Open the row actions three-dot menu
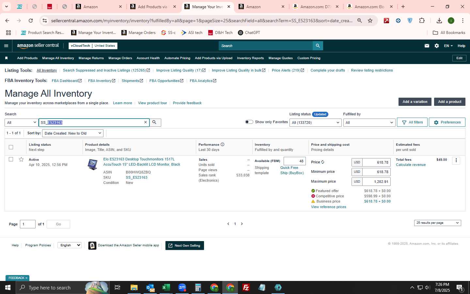The image size is (470, 294). 456,160
